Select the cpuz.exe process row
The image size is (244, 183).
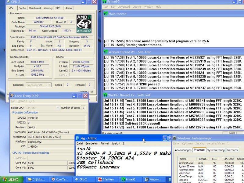[211, 173]
